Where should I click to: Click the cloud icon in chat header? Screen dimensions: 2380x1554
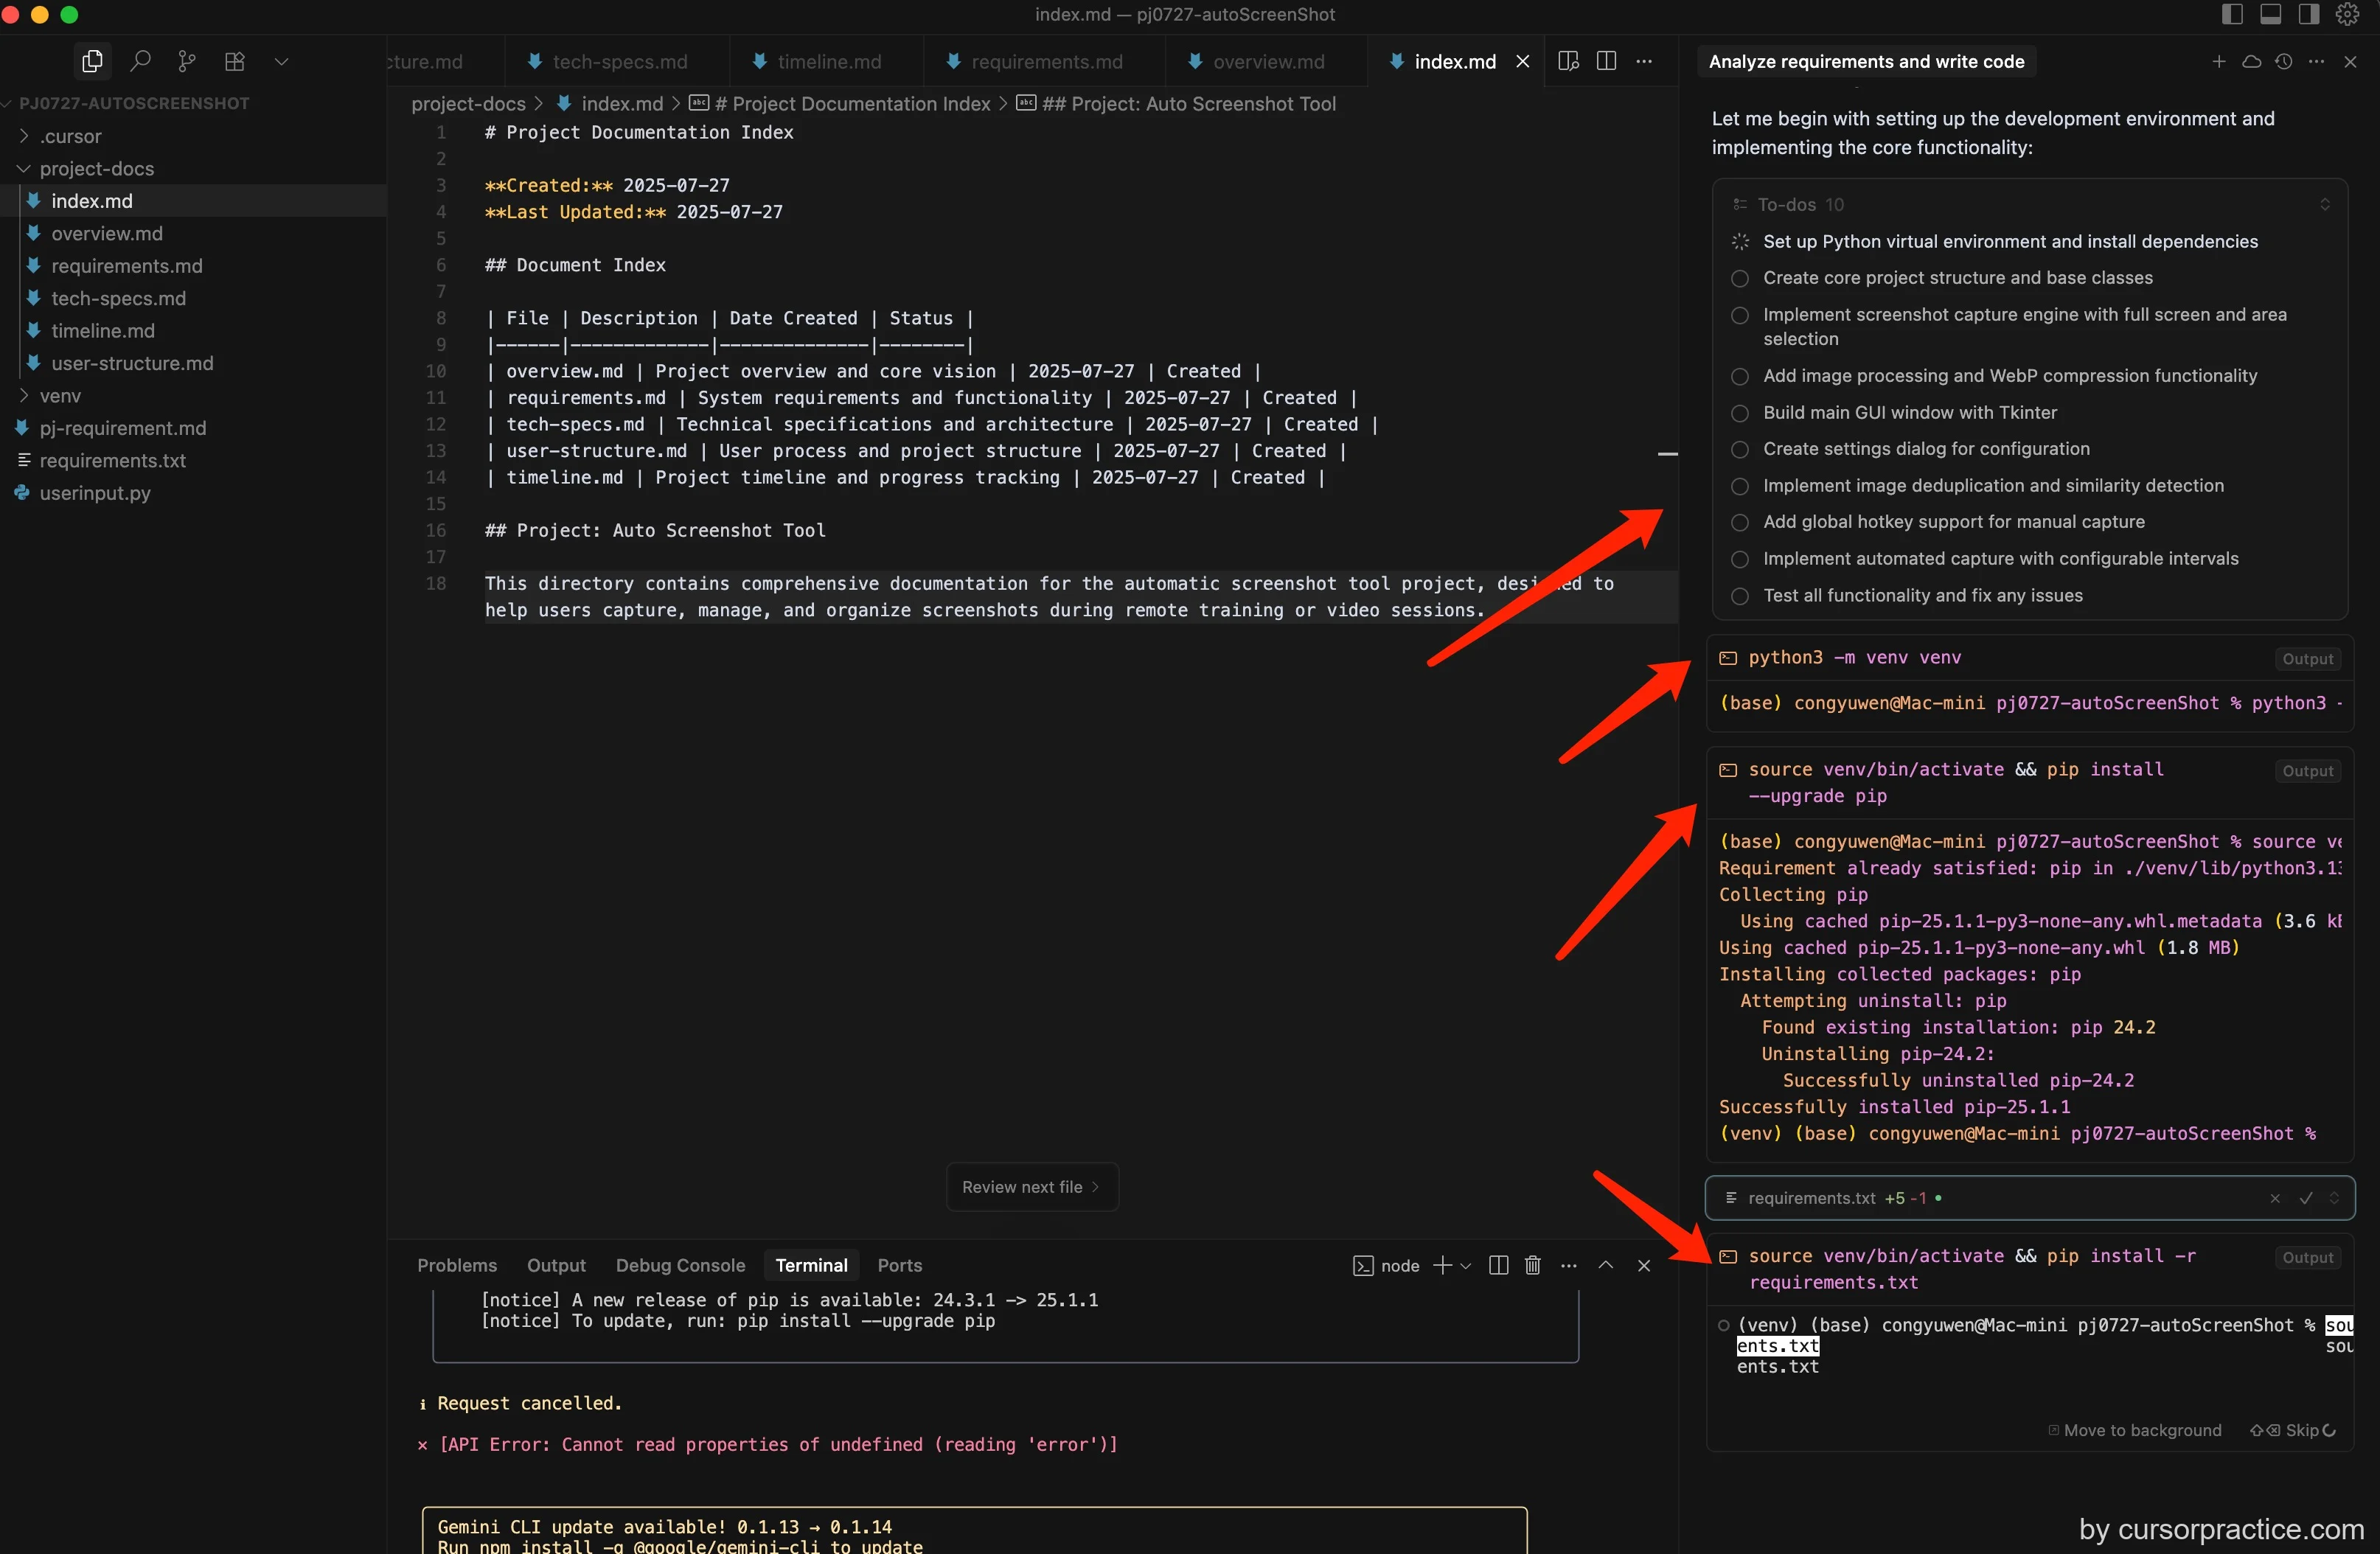(x=2251, y=61)
